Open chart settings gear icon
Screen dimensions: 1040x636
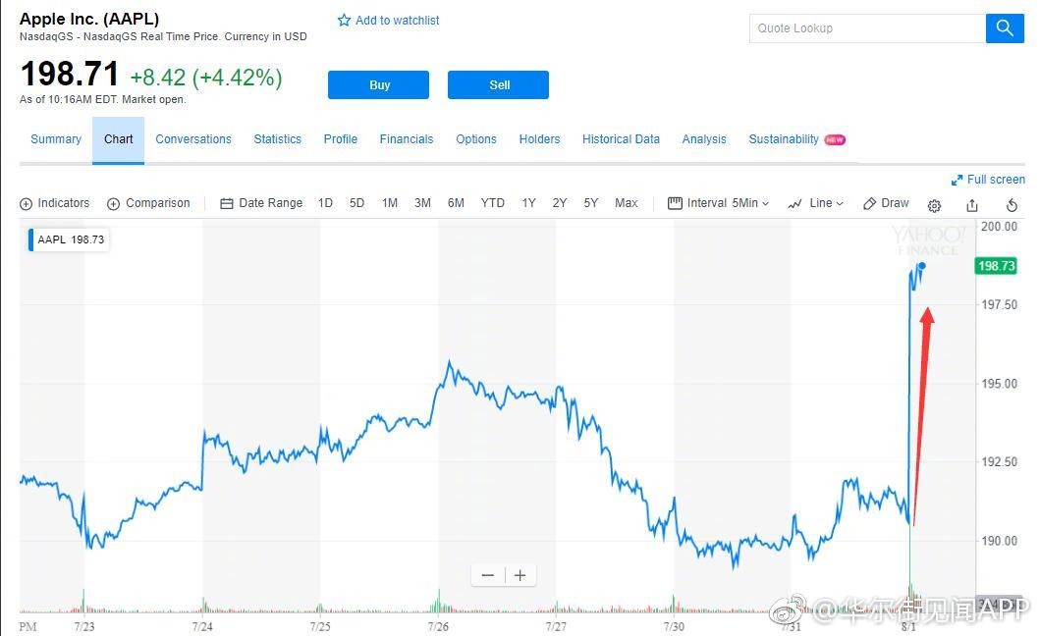(934, 205)
